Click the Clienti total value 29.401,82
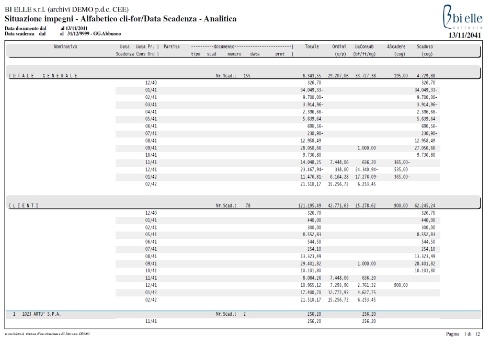 click(311, 263)
